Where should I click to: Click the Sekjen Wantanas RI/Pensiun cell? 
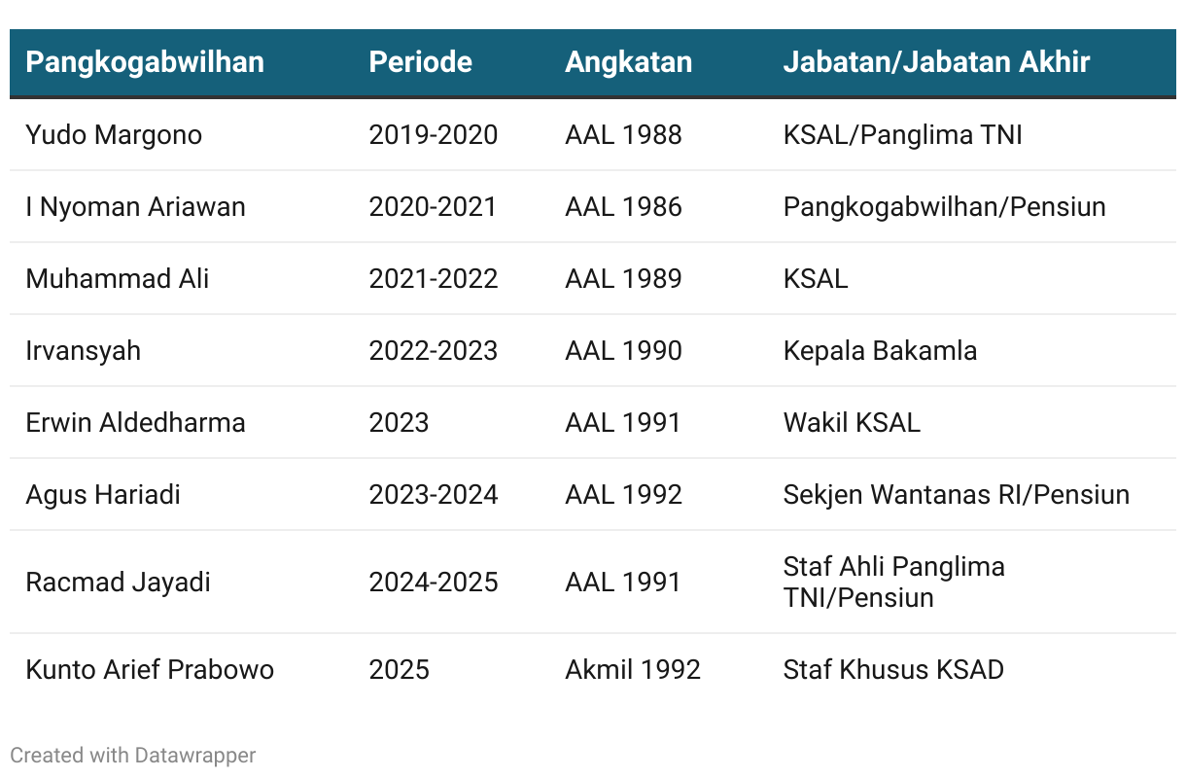pyautogui.click(x=957, y=495)
